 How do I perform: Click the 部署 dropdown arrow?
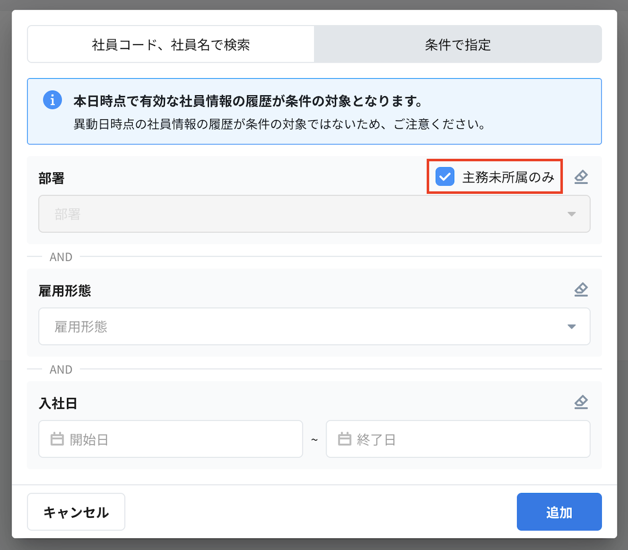point(571,214)
